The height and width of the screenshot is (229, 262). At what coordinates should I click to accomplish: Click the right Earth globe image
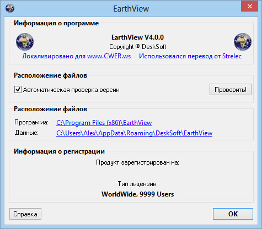coord(243,42)
